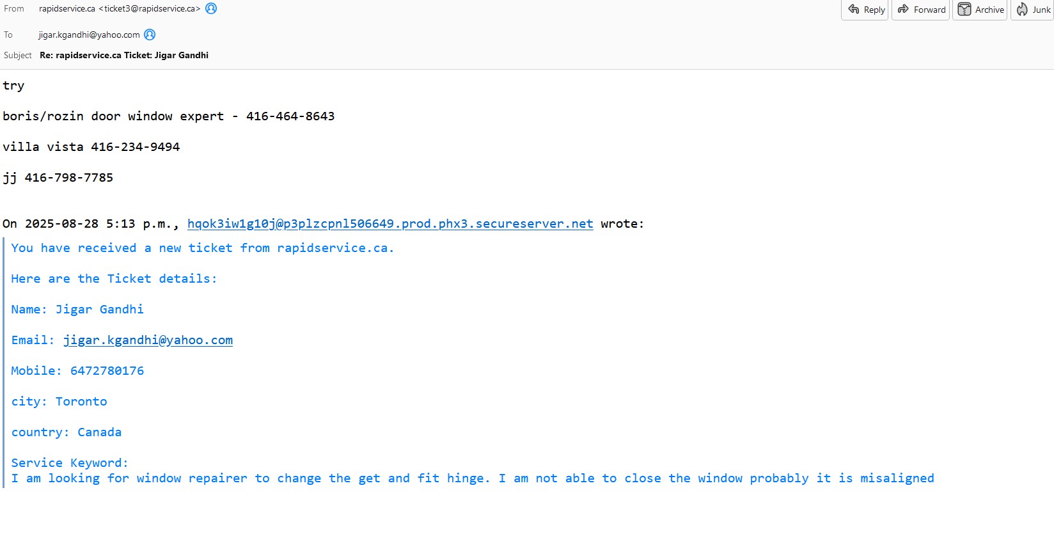Image resolution: width=1054 pixels, height=536 pixels.
Task: Click the Name: Jigar Gandhi line
Action: coord(77,310)
